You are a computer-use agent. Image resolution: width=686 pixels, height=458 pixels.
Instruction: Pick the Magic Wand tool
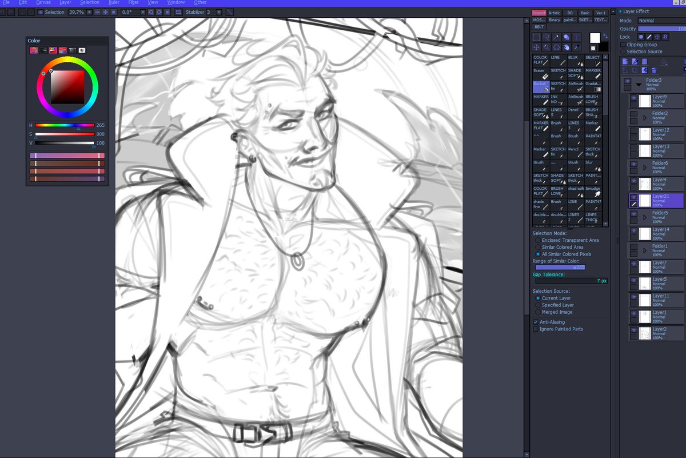pos(556,37)
